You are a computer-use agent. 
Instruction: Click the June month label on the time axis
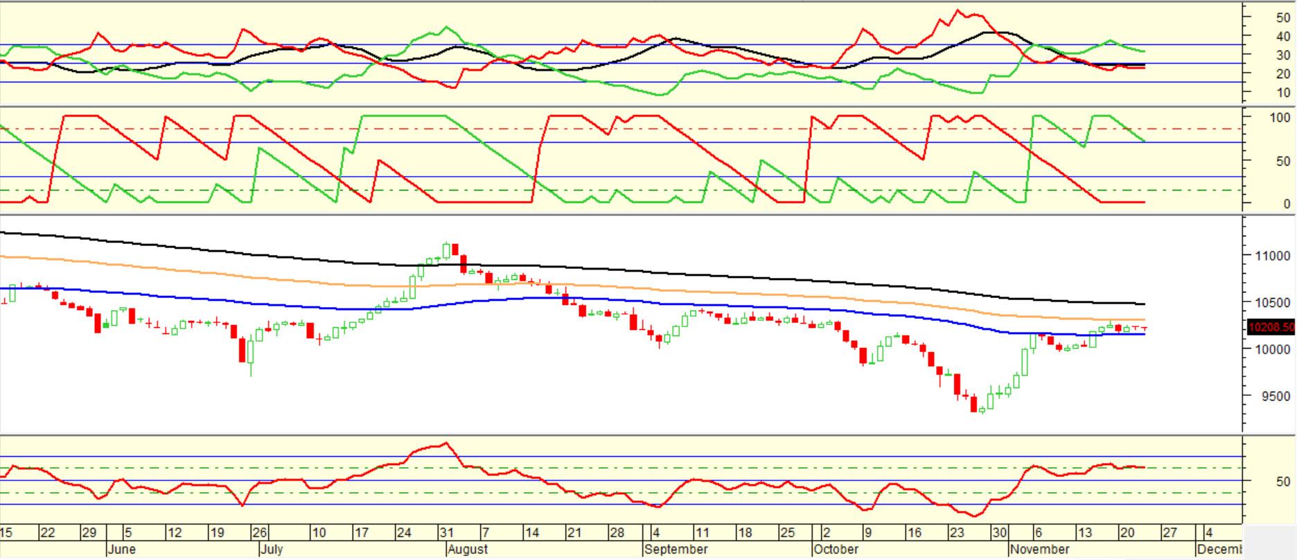[x=122, y=550]
